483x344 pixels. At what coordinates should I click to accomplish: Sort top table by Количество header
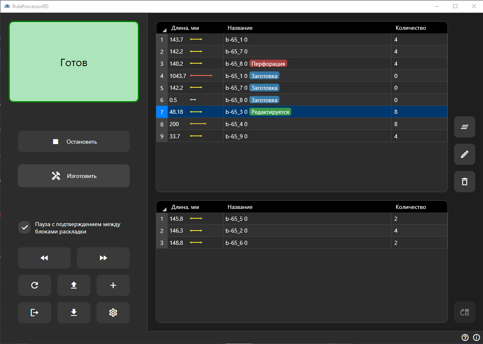click(410, 28)
